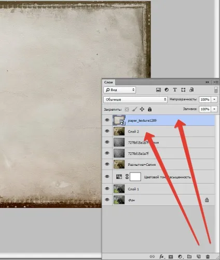Screen dimensions: 220x260
Task: Toggle visibility of Фон layer
Action: coord(107,200)
